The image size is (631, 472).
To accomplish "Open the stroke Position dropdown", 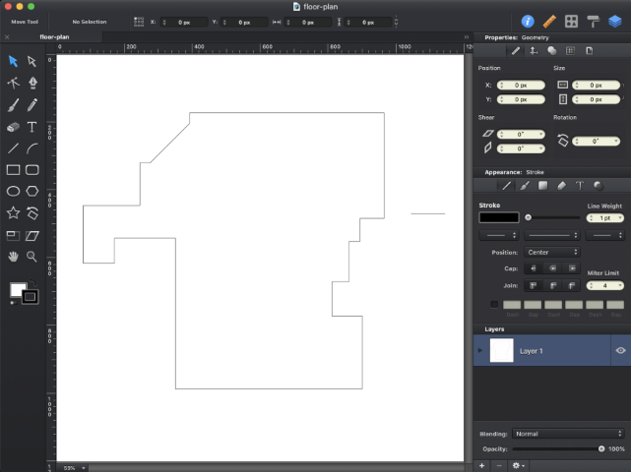I will [x=552, y=253].
